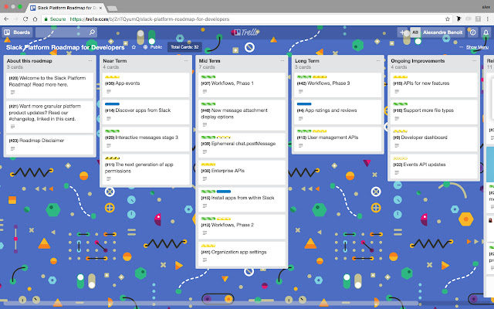The width and height of the screenshot is (494, 309).
Task: Click description icon on Workflows, Phase 1 card
Action: coord(205,91)
